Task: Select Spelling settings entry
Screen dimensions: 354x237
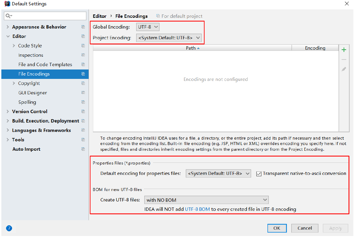Action: 27,102
